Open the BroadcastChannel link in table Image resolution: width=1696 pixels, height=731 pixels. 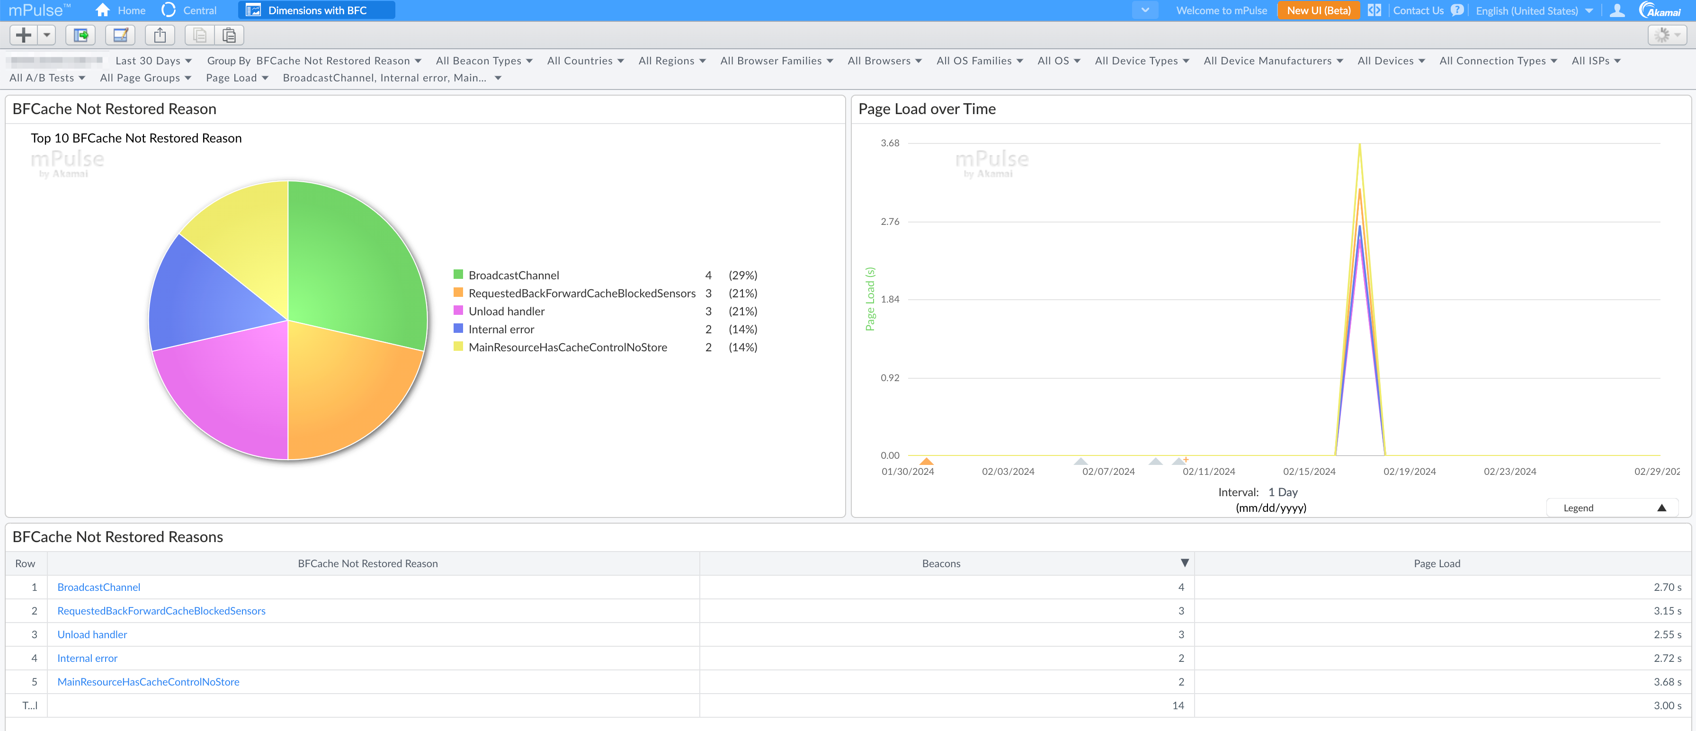click(99, 587)
